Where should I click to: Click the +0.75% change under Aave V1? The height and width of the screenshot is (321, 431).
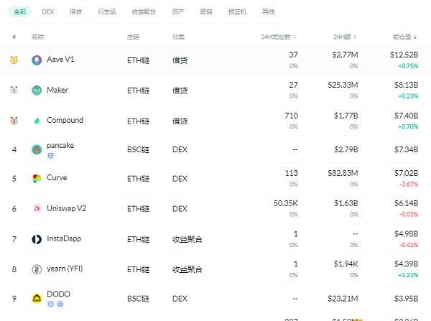click(408, 66)
